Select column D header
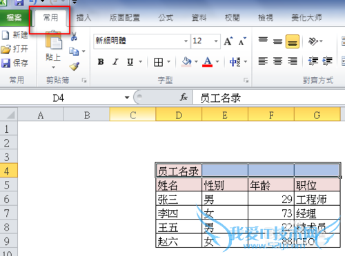345x256 pixels. tap(179, 115)
